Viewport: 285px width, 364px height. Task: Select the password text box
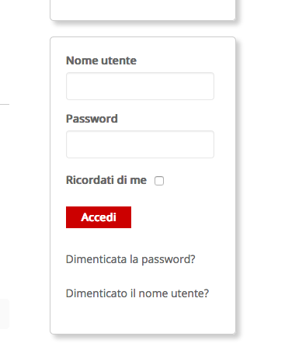(x=140, y=144)
